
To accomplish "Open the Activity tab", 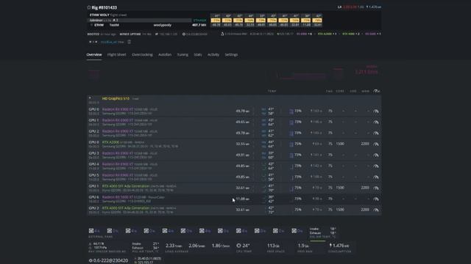I will [x=213, y=54].
